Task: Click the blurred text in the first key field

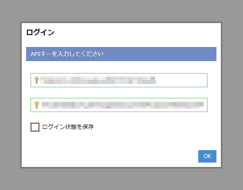Action: 98,80
